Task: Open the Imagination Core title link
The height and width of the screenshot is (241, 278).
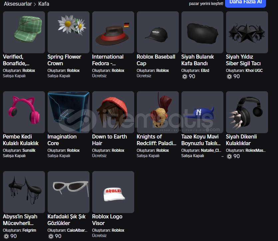Action: tap(62, 140)
